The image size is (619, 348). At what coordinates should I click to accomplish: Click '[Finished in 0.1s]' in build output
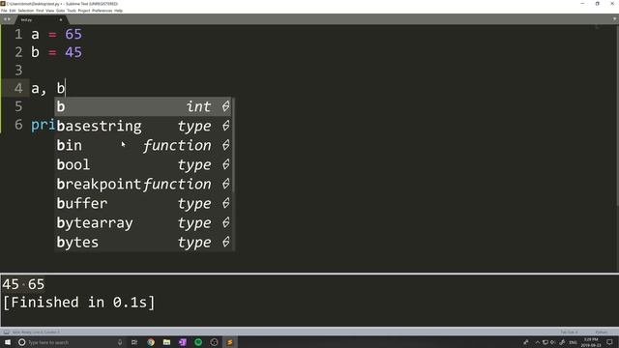[x=79, y=303]
